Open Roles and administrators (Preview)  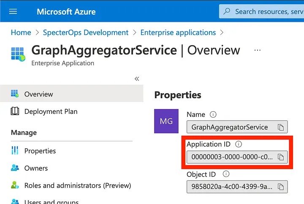click(78, 185)
